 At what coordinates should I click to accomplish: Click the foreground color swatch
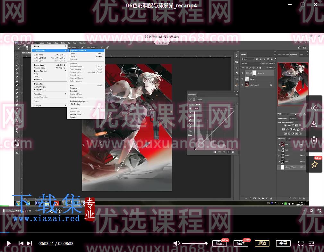(x=16, y=143)
